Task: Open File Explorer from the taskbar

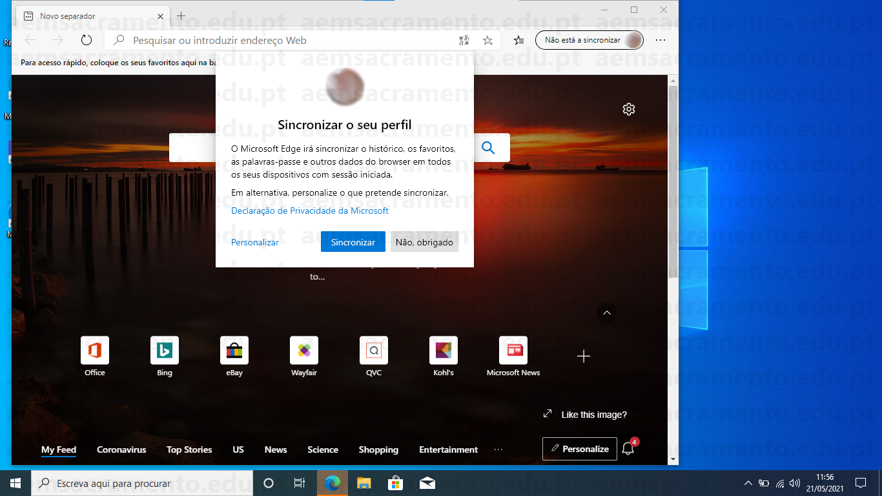Action: click(364, 483)
